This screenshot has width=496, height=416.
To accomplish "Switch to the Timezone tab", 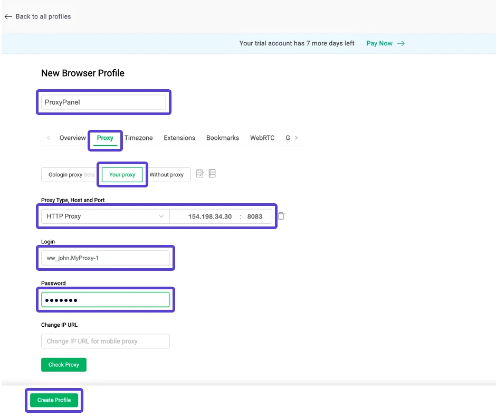I will [138, 138].
